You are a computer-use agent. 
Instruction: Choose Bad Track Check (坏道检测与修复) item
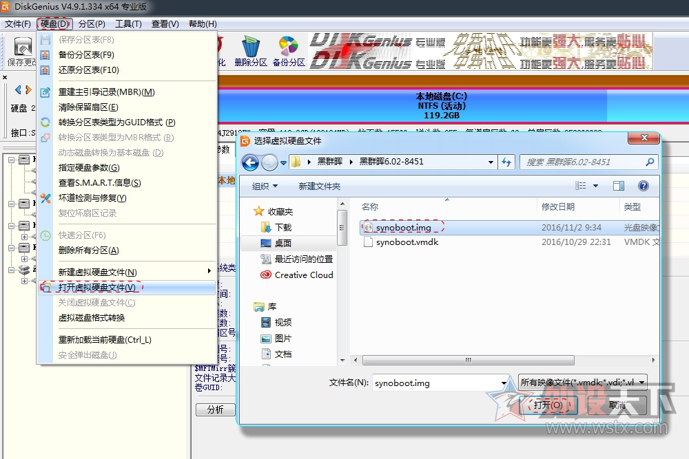coord(127,198)
